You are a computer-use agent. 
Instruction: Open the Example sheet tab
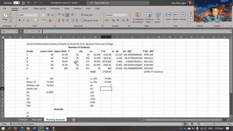tap(23, 120)
